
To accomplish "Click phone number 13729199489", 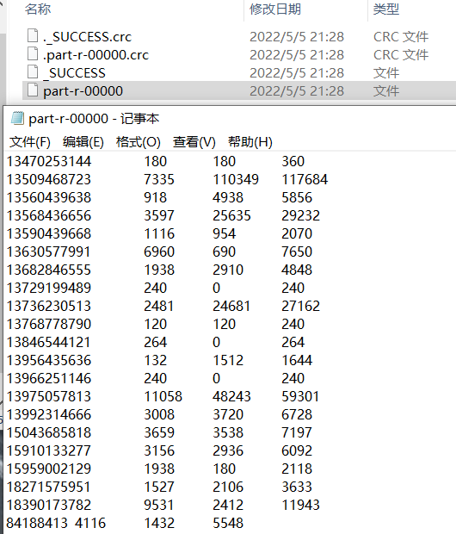I will [x=49, y=288].
